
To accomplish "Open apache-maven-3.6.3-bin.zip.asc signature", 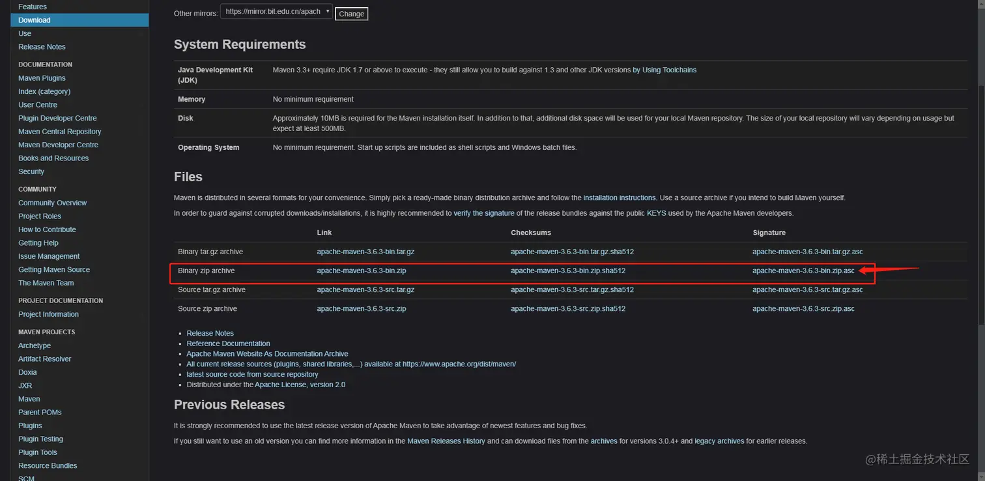I will (x=804, y=270).
